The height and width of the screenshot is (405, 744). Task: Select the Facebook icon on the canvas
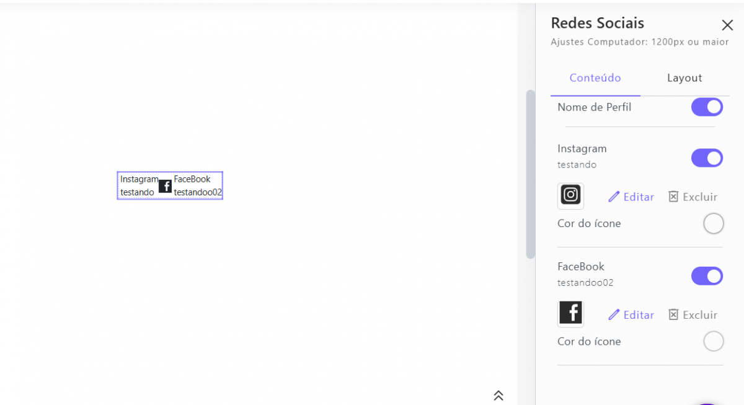(x=166, y=186)
